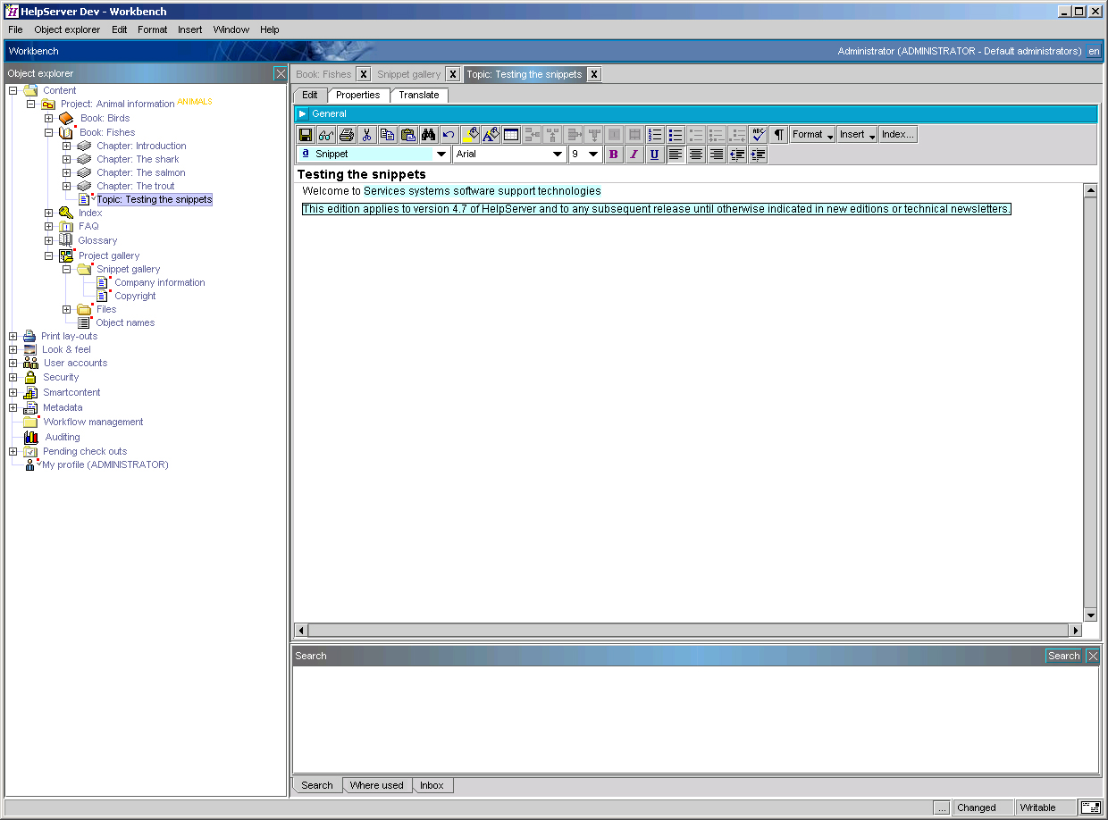This screenshot has height=820, width=1108.
Task: Click the Glossary book icon
Action: coord(65,240)
